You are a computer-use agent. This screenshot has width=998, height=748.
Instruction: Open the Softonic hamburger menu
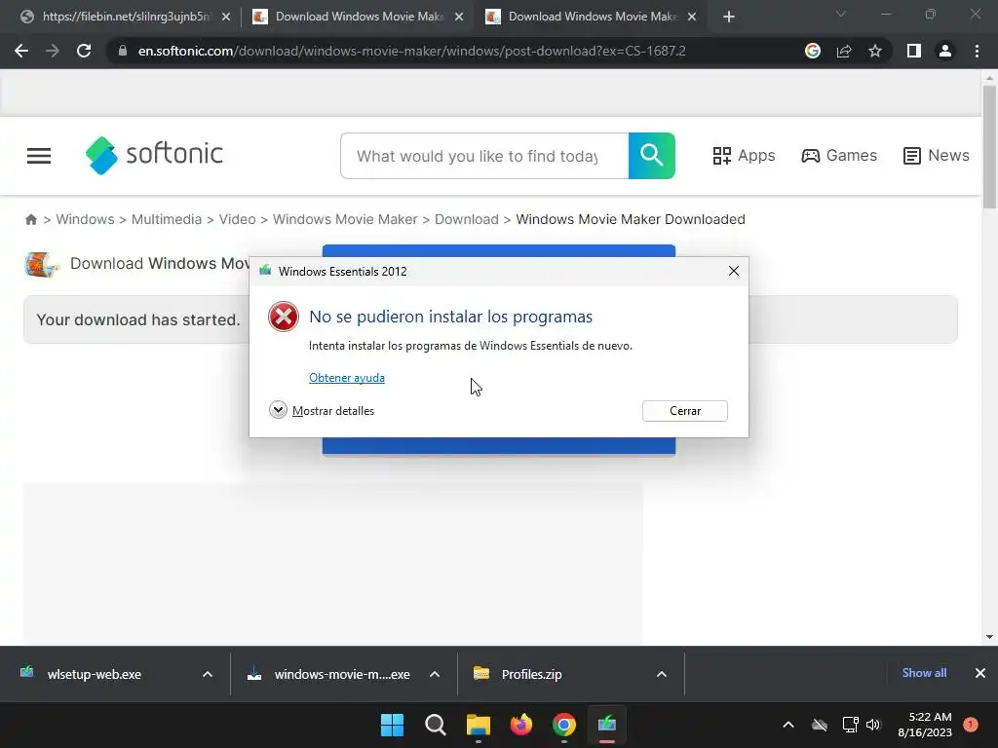(x=39, y=156)
